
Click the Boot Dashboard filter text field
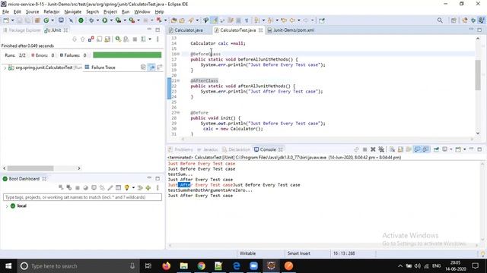tap(82, 197)
